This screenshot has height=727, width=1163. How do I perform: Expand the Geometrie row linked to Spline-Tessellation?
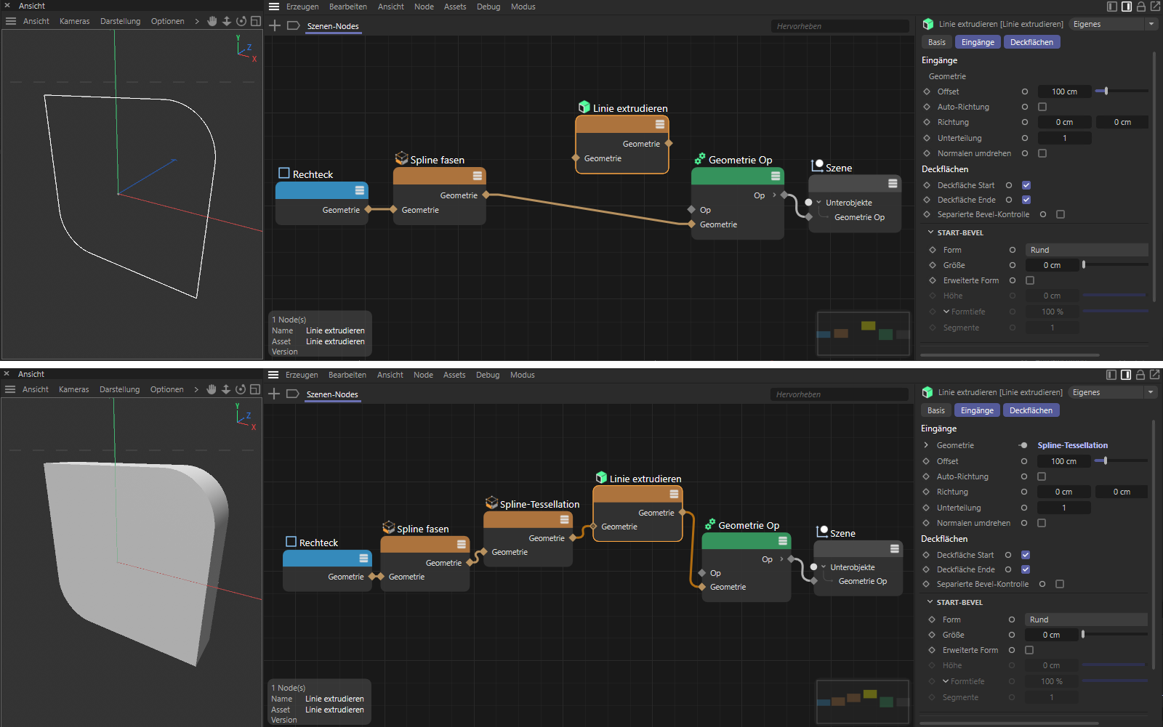point(926,445)
